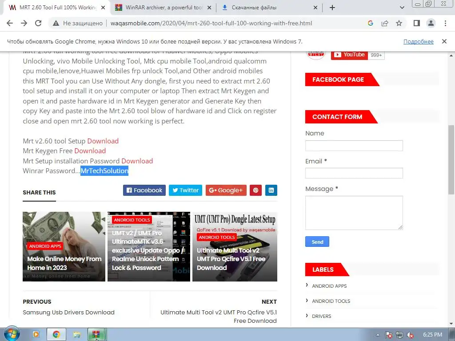This screenshot has height=341, width=455.
Task: Switch to Chrome in the taskbar
Action: 56,335
